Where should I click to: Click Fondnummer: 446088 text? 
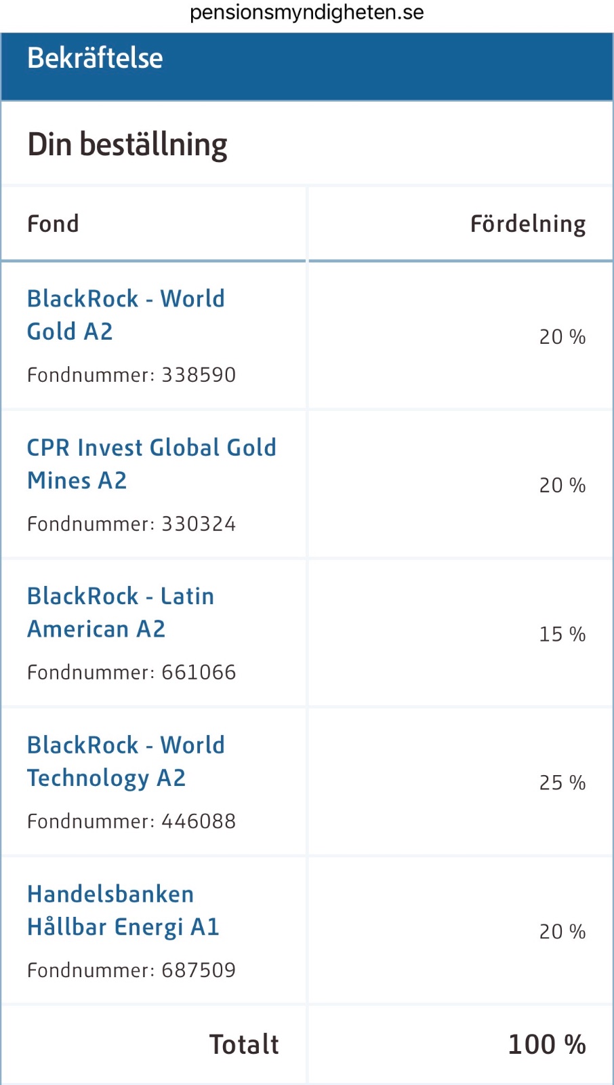(x=131, y=821)
